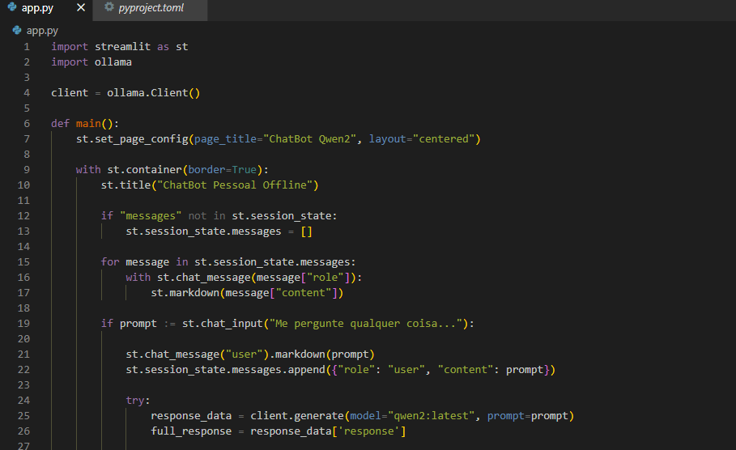This screenshot has width=736, height=450.
Task: Click "streamlit" in the first import line
Action: (122, 47)
